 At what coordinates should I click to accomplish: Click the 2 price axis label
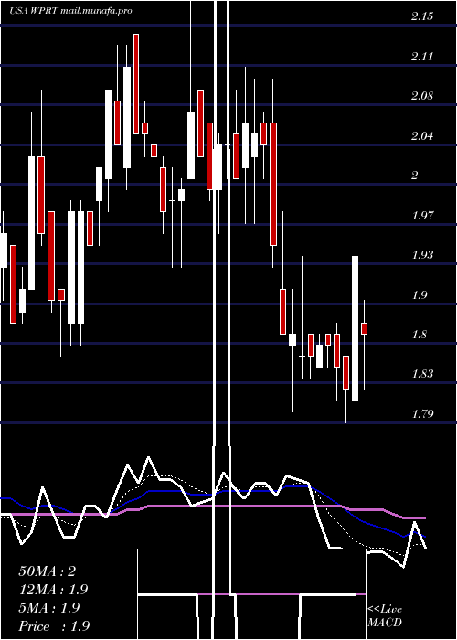tap(415, 176)
